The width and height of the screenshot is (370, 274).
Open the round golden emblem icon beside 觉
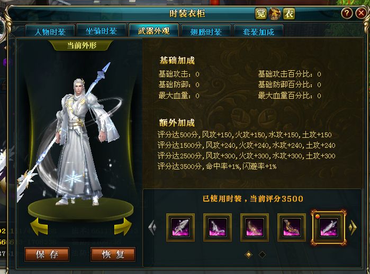(275, 14)
